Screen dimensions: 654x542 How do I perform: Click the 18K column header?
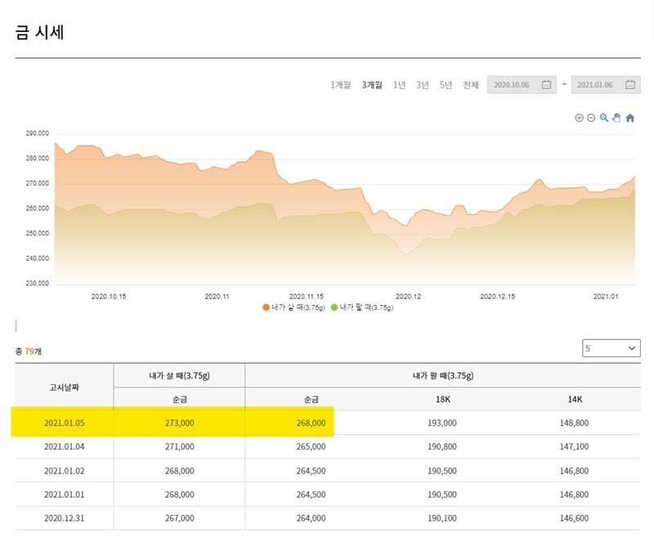point(442,399)
